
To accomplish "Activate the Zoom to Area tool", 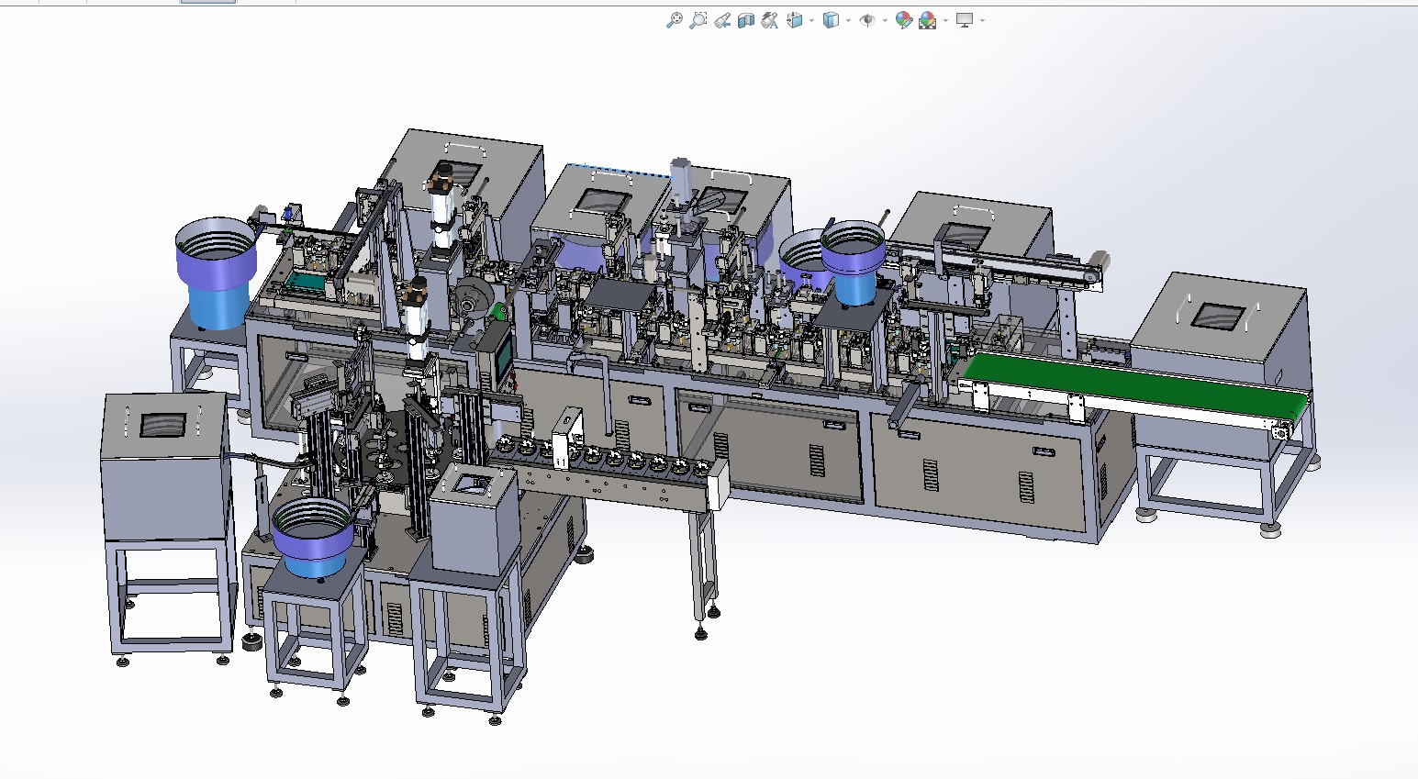I will 698,20.
